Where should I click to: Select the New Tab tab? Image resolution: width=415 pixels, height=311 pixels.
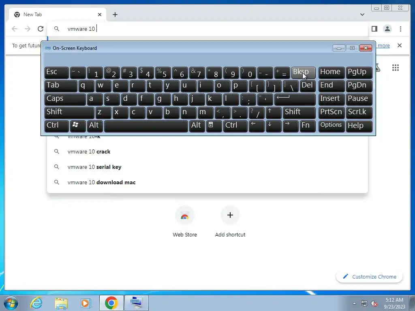(58, 15)
